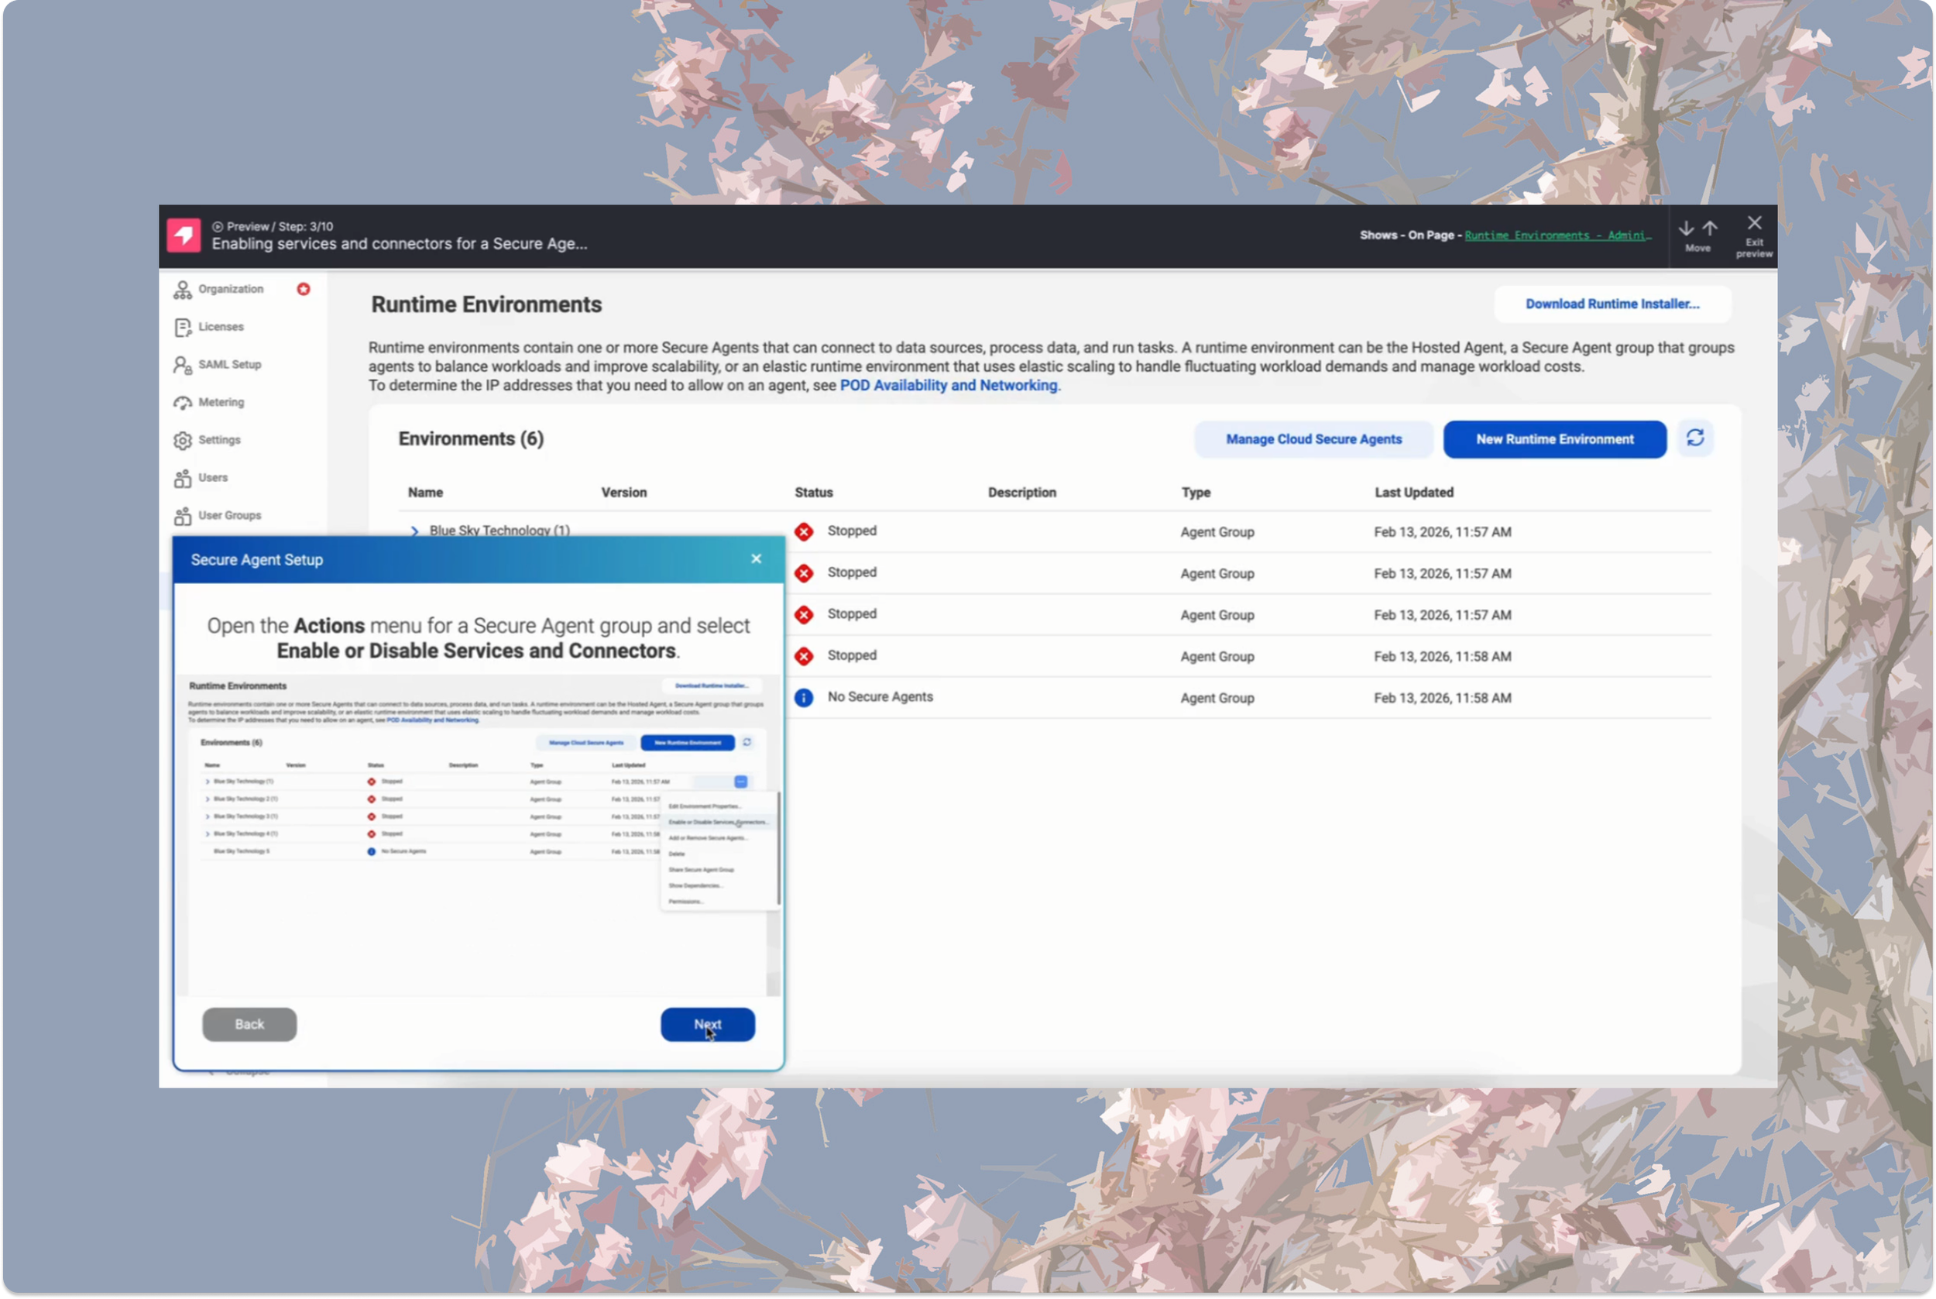Click the No Secure Agents status text
The width and height of the screenshot is (1936, 1299).
[880, 696]
